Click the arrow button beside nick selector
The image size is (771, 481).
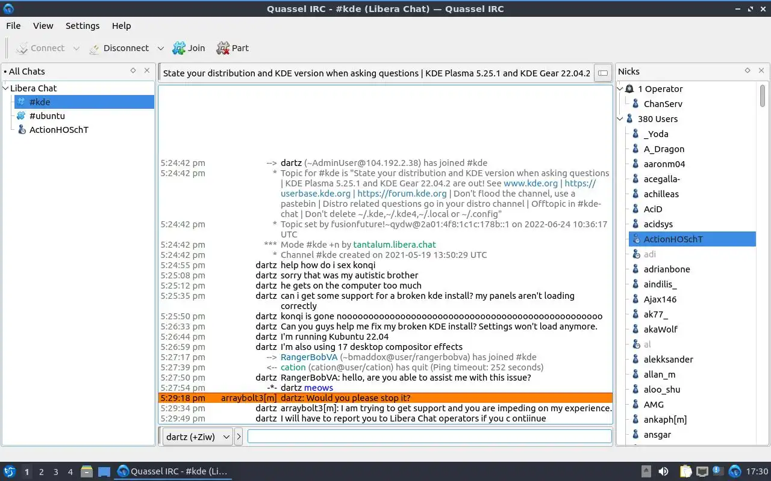(x=239, y=437)
